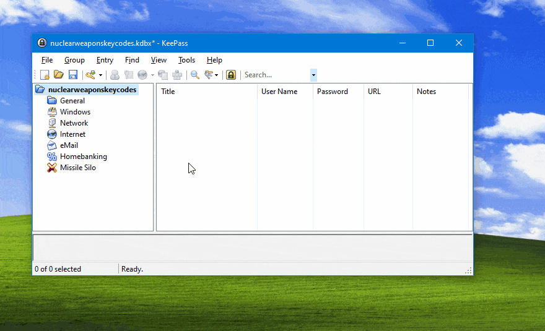545x331 pixels.
Task: Open a database with the folder icon
Action: coord(59,75)
